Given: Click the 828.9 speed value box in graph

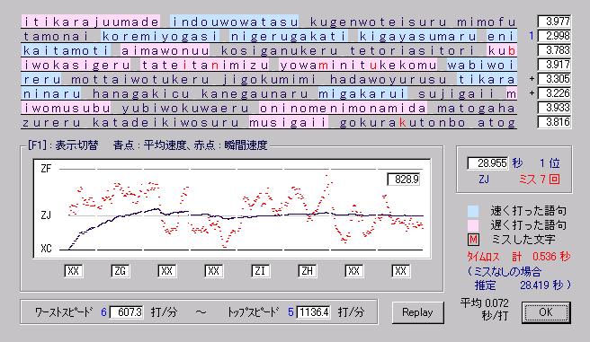Looking at the screenshot, I should point(404,180).
